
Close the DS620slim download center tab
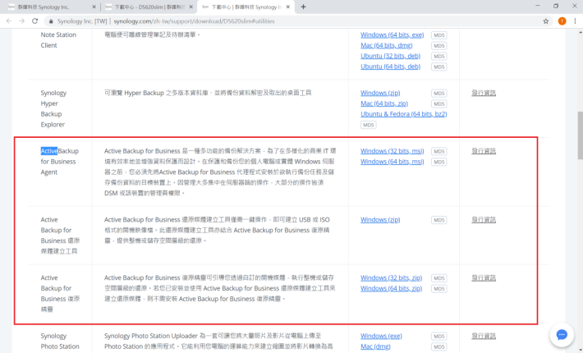[x=191, y=7]
